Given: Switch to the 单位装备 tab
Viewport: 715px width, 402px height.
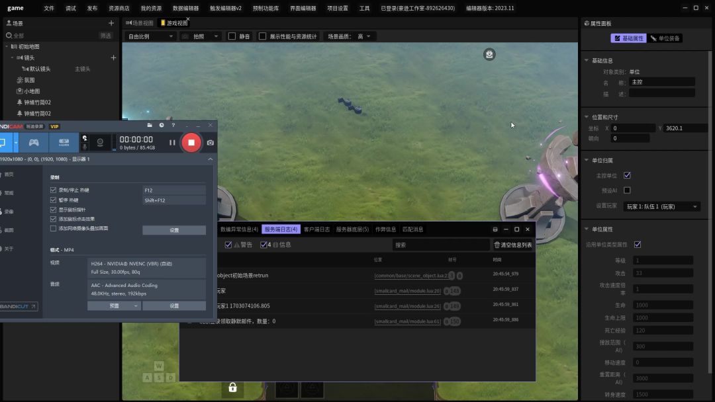Looking at the screenshot, I should coord(665,38).
